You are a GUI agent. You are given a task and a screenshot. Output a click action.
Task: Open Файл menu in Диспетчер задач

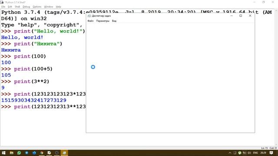point(90,21)
